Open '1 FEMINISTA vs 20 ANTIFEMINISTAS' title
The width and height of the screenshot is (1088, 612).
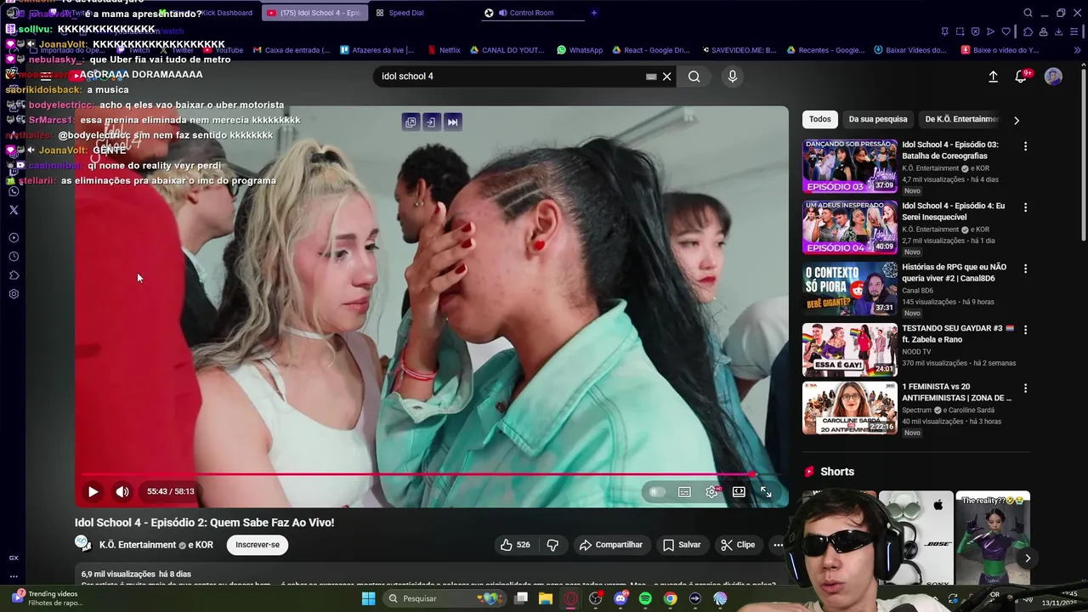pyautogui.click(x=956, y=393)
